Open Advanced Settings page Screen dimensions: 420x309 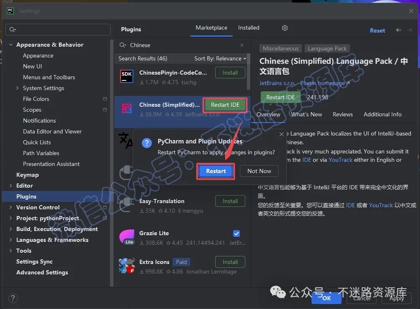[42, 272]
